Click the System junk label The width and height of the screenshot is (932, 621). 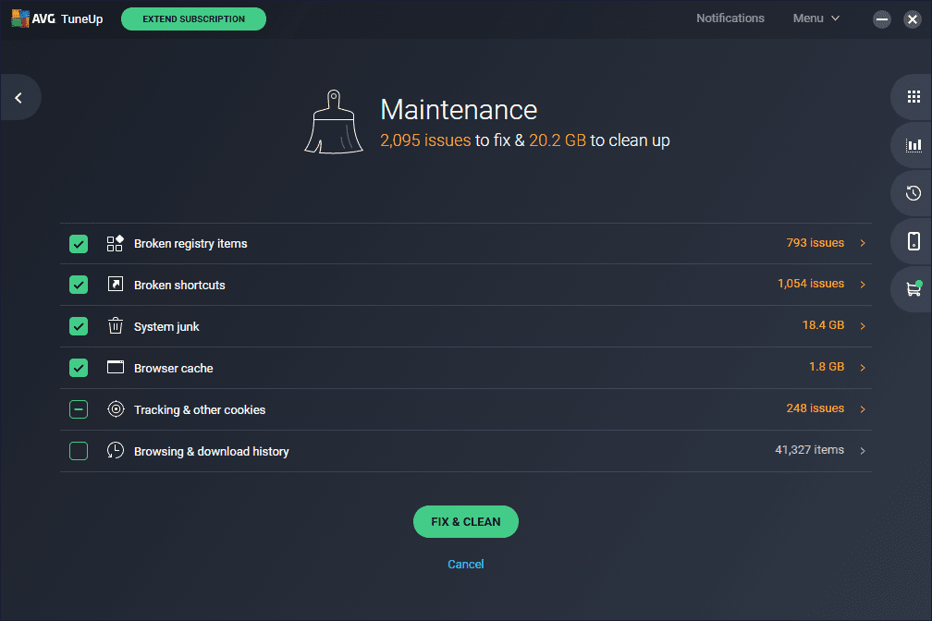[x=166, y=327]
